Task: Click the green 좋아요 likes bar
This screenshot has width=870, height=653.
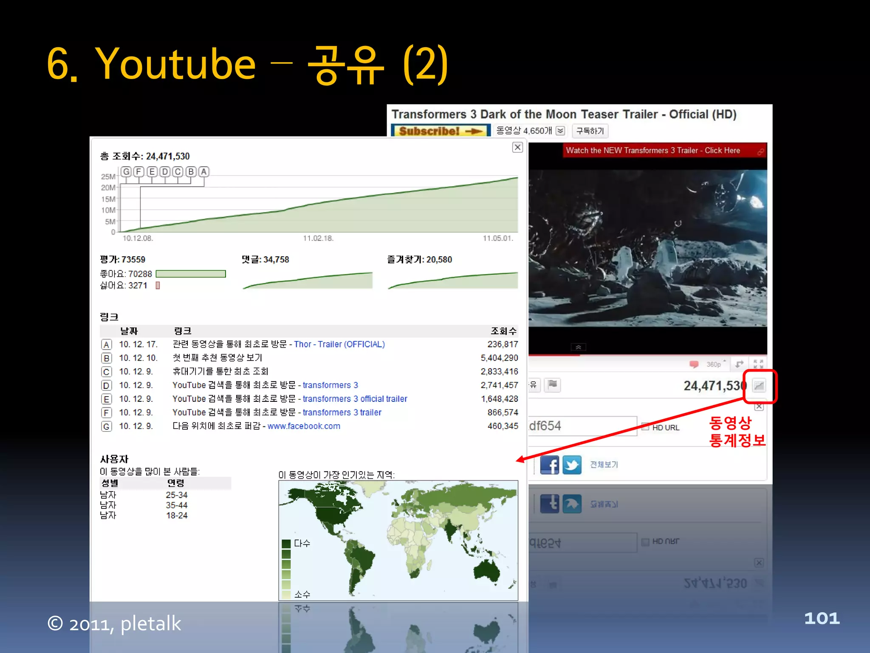Action: coord(191,274)
